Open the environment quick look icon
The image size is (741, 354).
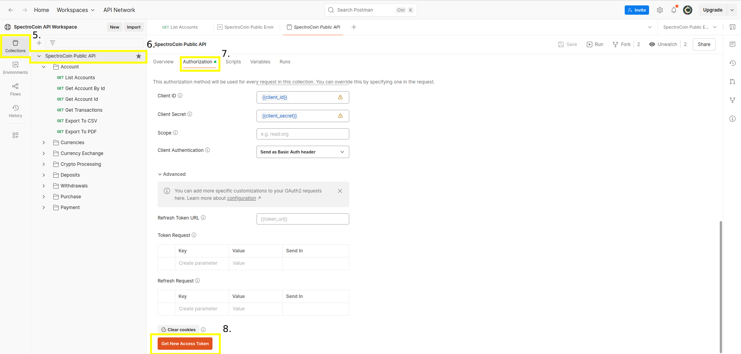(x=733, y=27)
